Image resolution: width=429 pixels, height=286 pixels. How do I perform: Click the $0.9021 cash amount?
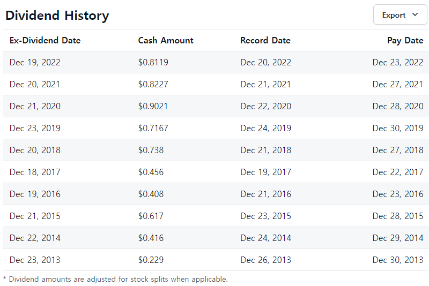153,106
